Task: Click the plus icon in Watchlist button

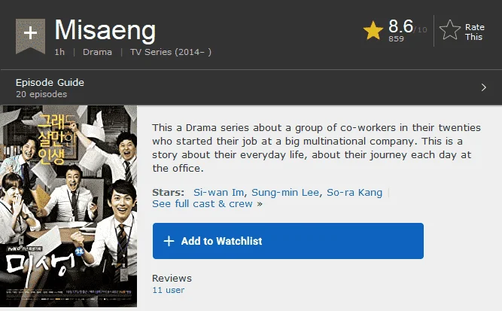Action: pyautogui.click(x=169, y=241)
